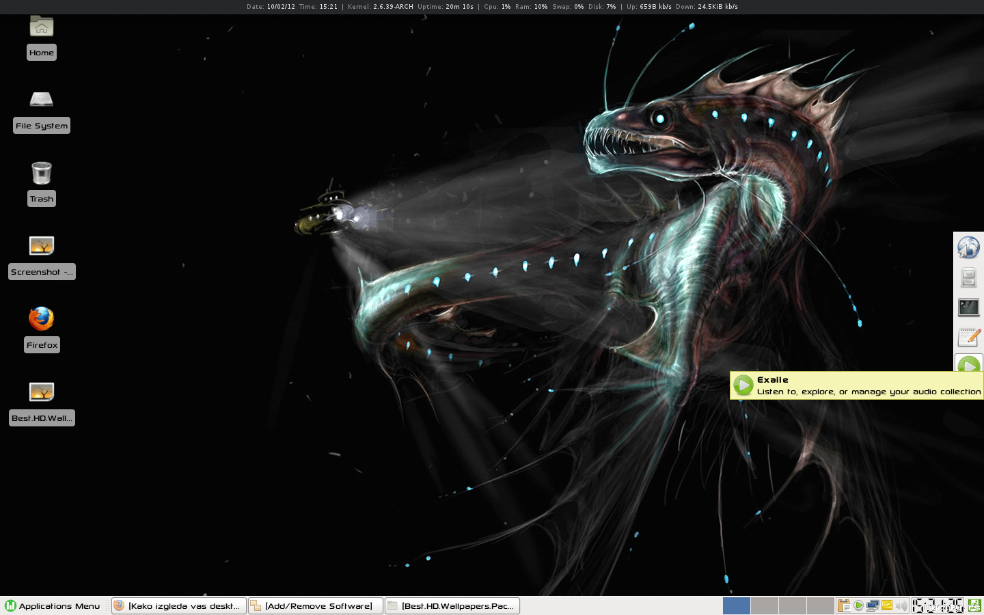984x615 pixels.
Task: Select the Trash desktop icon
Action: click(x=42, y=174)
